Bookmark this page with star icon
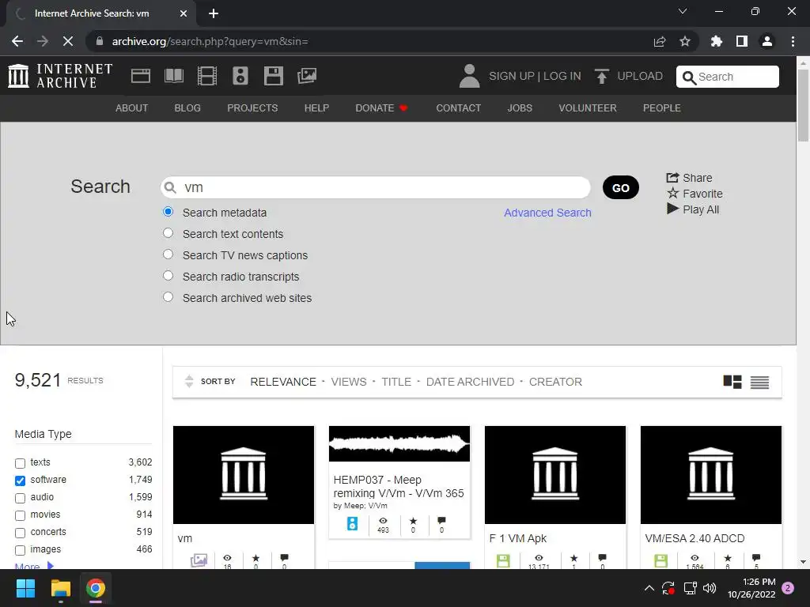Image resolution: width=810 pixels, height=607 pixels. [x=685, y=41]
